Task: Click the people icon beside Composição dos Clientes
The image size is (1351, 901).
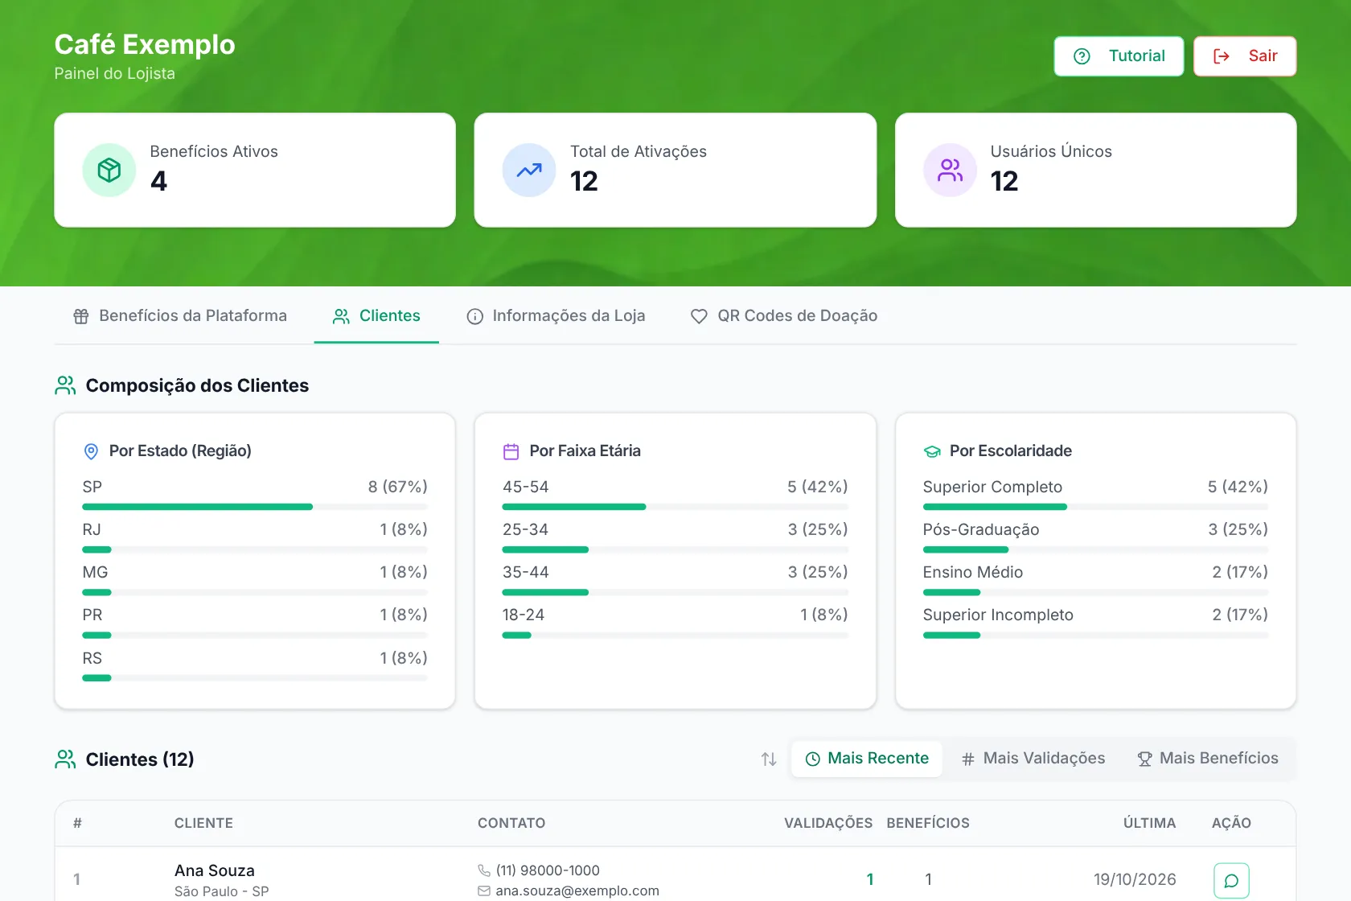Action: click(65, 385)
